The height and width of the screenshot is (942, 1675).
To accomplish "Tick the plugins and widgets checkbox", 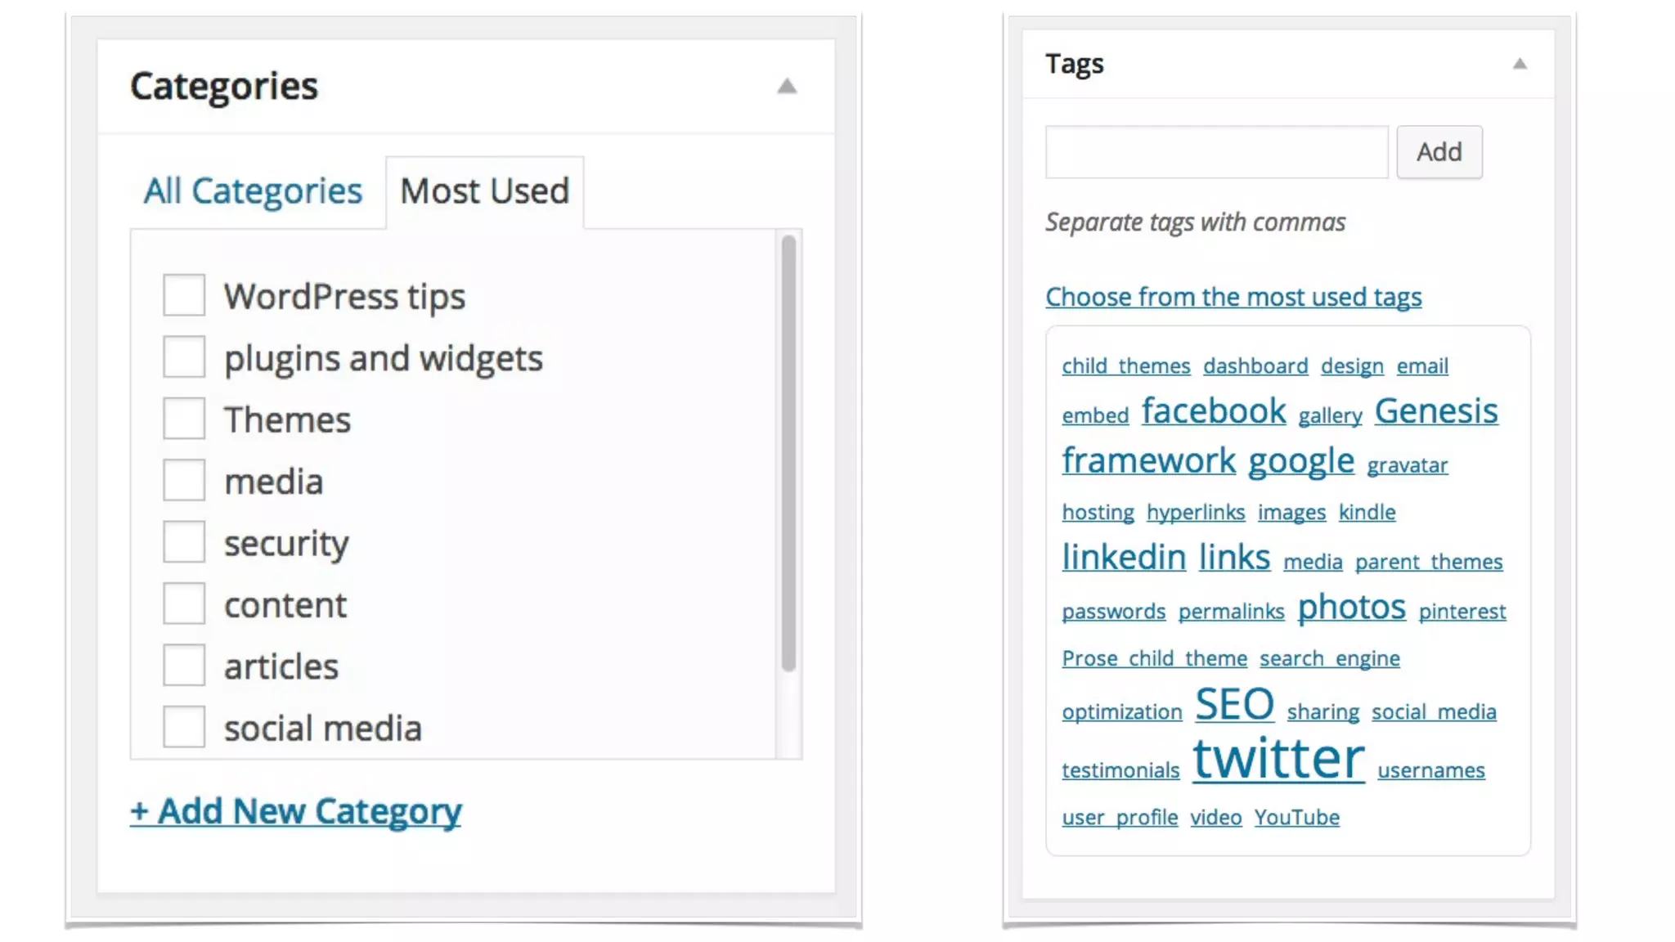I will click(184, 357).
